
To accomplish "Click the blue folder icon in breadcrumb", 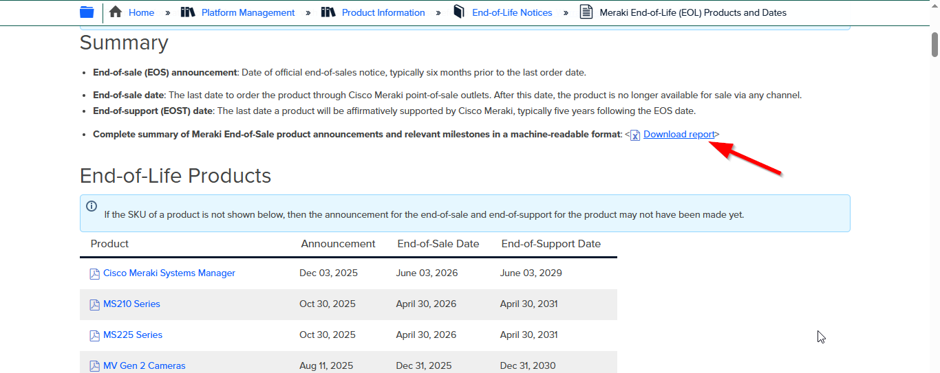I will (87, 12).
